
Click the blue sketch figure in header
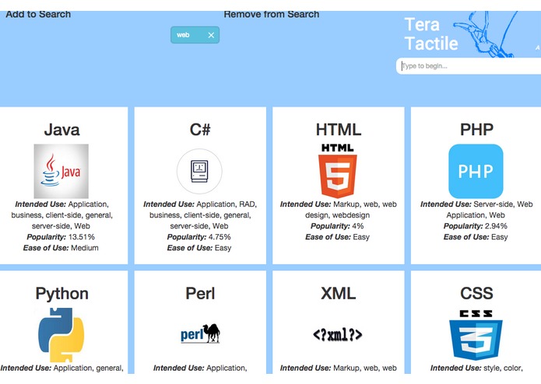pyautogui.click(x=487, y=34)
